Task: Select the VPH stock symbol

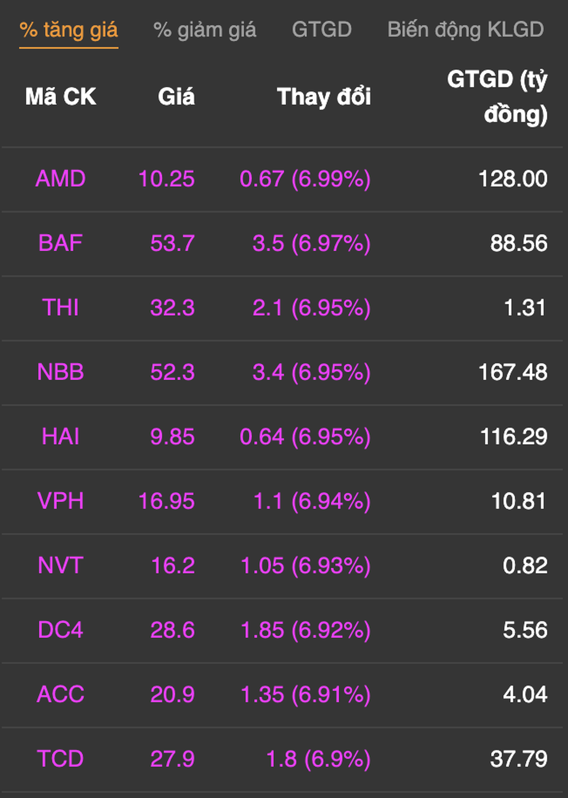Action: 60,501
